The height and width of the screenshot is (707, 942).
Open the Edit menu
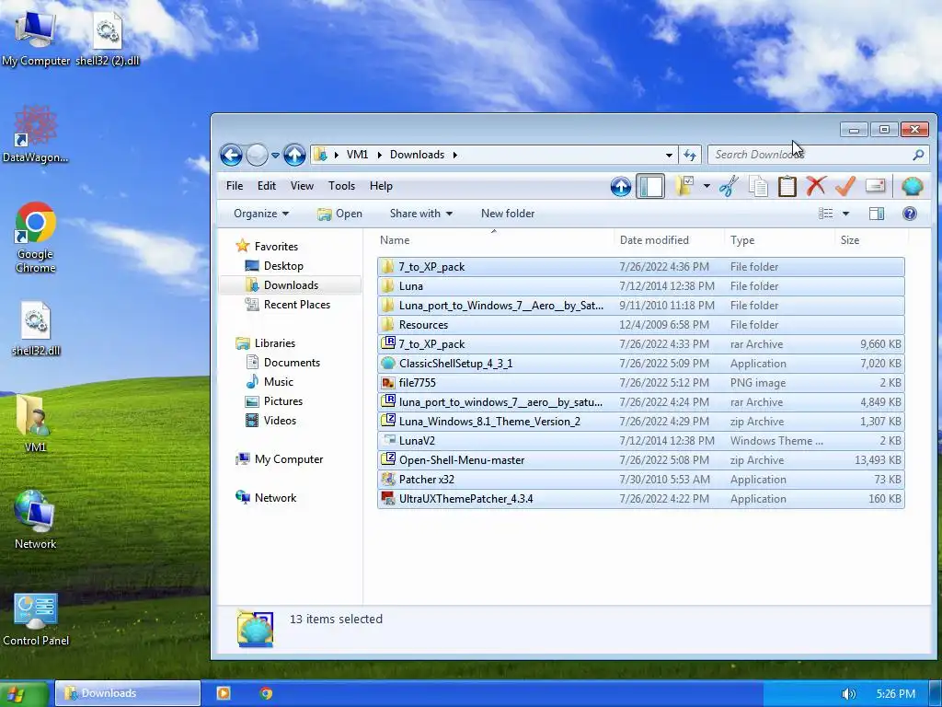click(267, 186)
